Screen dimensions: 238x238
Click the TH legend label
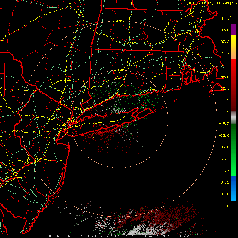[x=227, y=206]
